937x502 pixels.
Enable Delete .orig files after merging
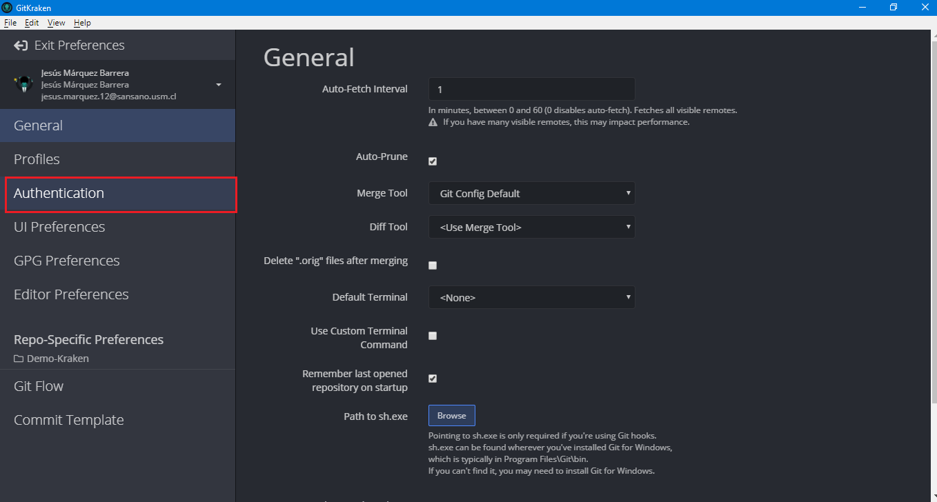[x=433, y=265]
